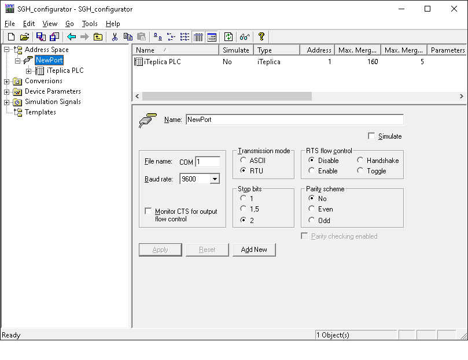Check Monitor CTS for output flow control
This screenshot has width=468, height=360.
[148, 211]
